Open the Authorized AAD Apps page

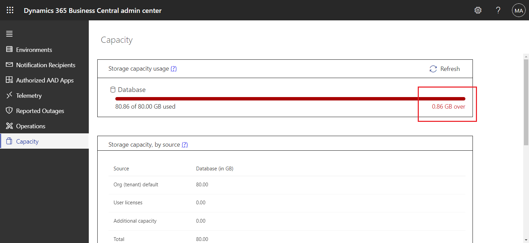[x=45, y=80]
